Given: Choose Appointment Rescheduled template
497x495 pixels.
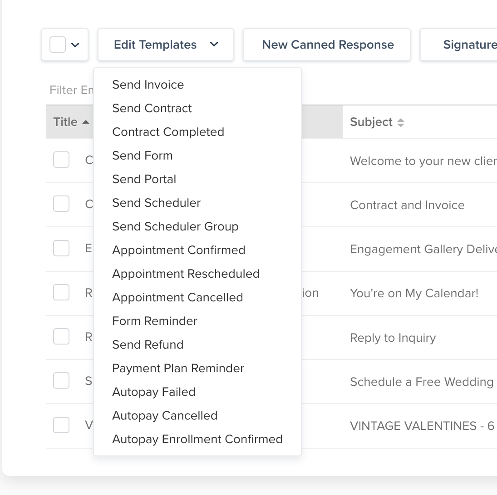Looking at the screenshot, I should pos(186,274).
